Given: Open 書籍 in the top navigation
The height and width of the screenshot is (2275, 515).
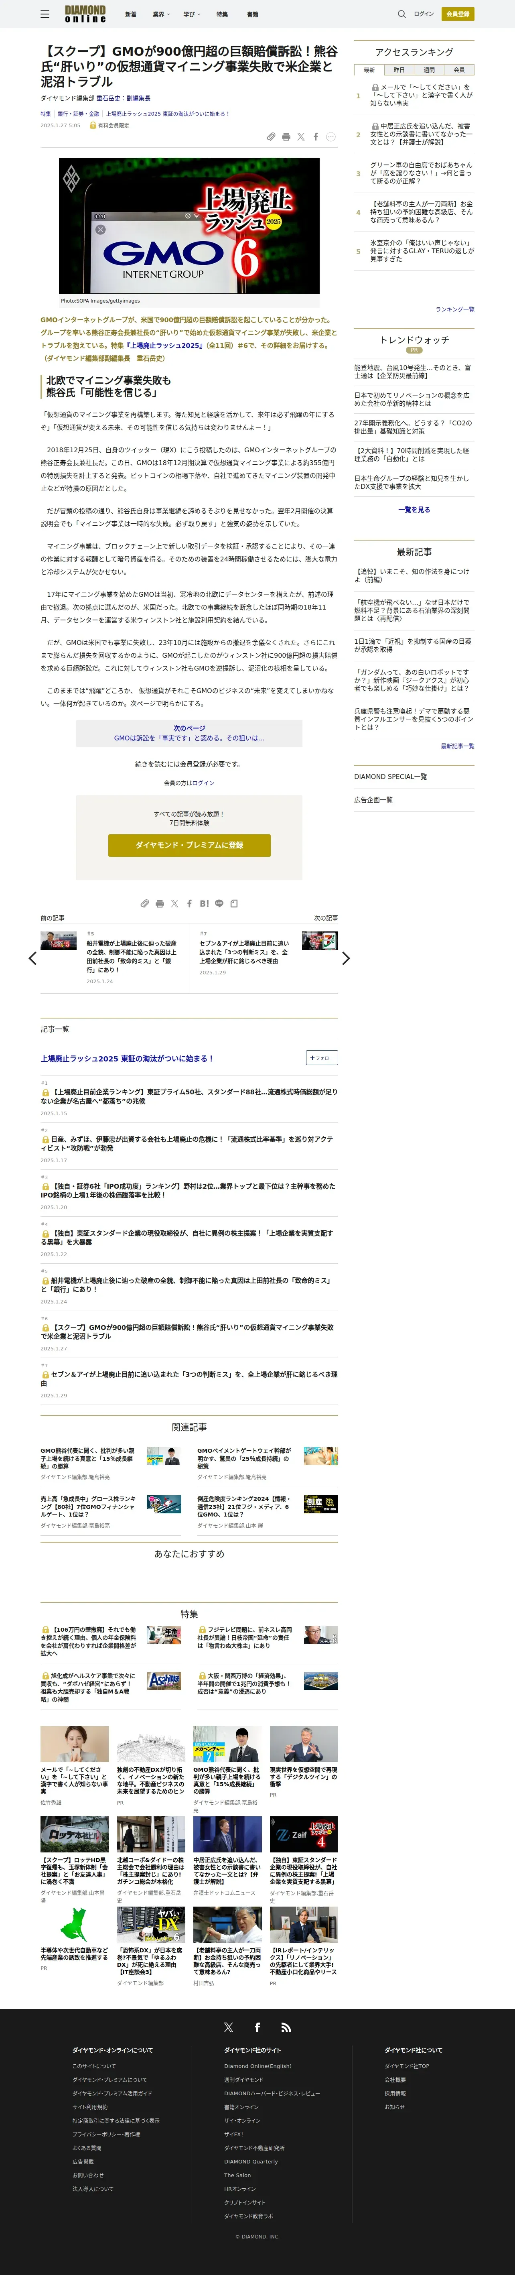Looking at the screenshot, I should pos(253,14).
